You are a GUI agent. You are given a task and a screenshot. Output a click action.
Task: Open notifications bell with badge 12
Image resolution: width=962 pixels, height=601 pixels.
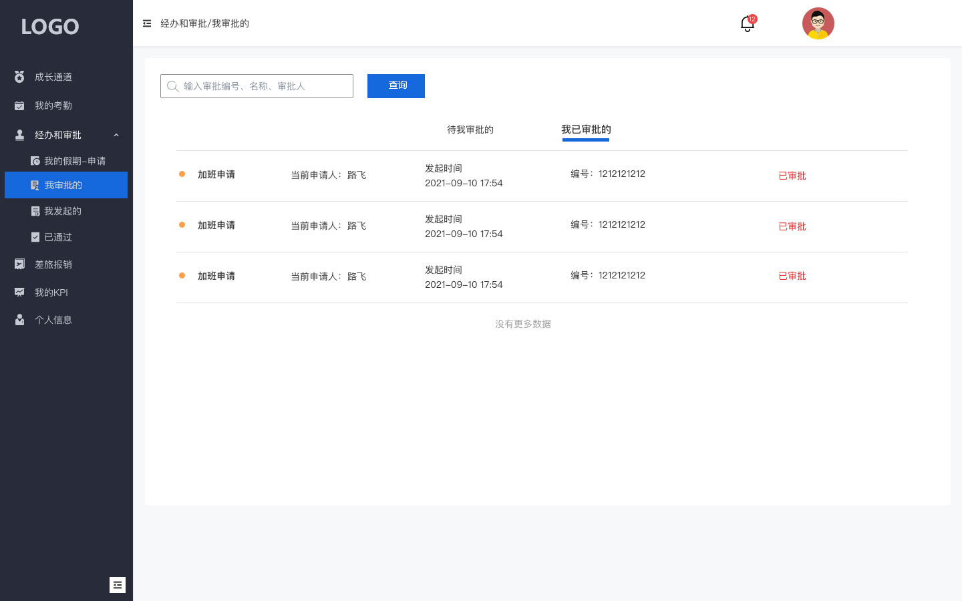click(x=748, y=24)
